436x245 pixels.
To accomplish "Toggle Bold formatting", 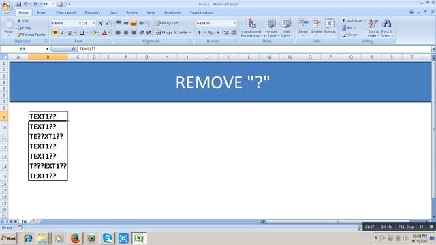I will tap(54, 33).
